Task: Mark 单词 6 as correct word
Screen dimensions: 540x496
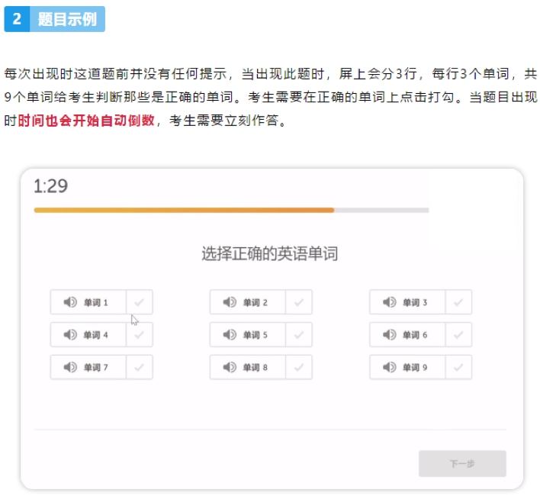Action: [x=458, y=334]
